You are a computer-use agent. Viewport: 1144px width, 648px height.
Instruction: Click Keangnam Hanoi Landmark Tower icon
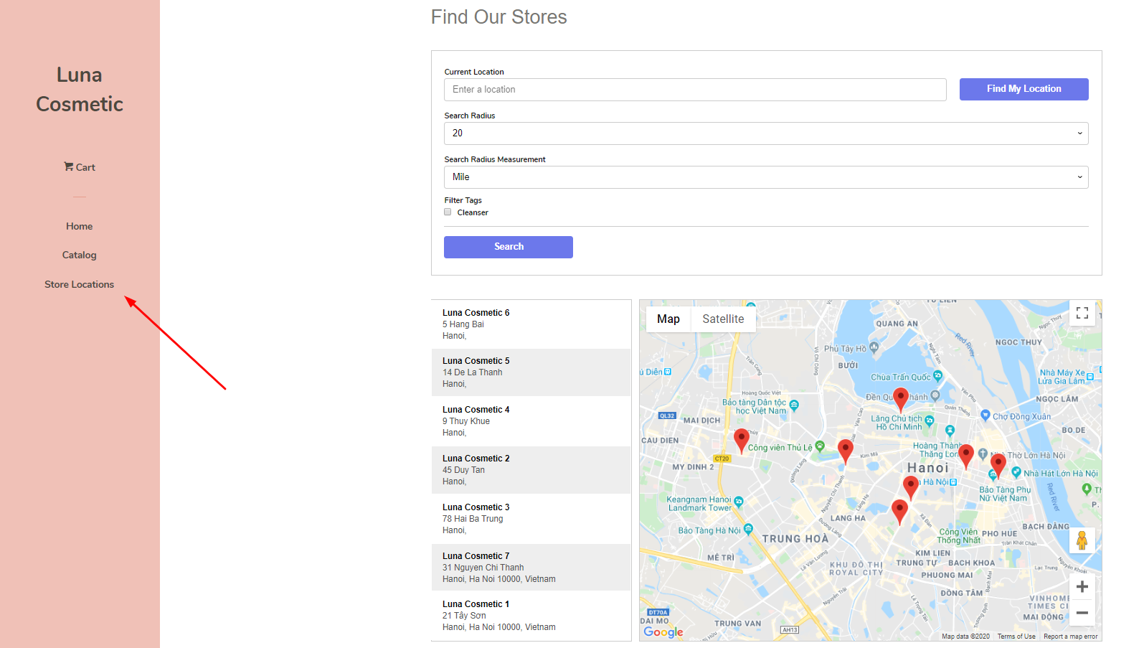[x=739, y=502]
